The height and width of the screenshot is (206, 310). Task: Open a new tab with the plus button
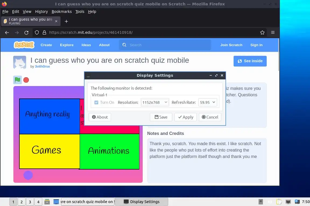(66, 21)
